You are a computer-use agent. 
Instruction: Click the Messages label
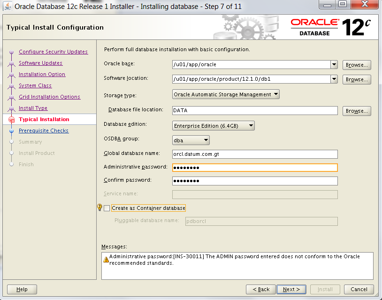click(x=114, y=246)
